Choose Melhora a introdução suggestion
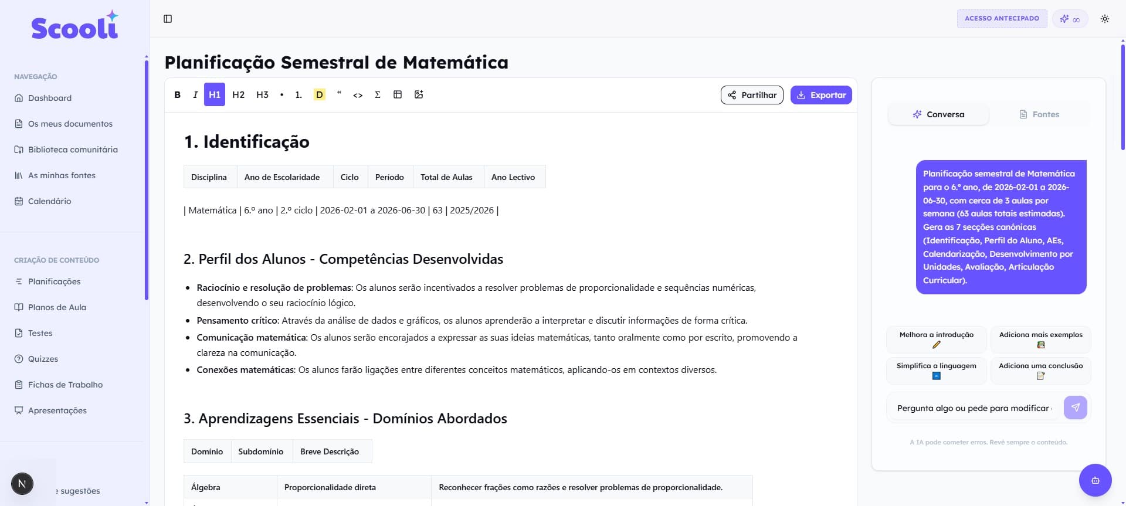This screenshot has width=1126, height=506. click(936, 339)
